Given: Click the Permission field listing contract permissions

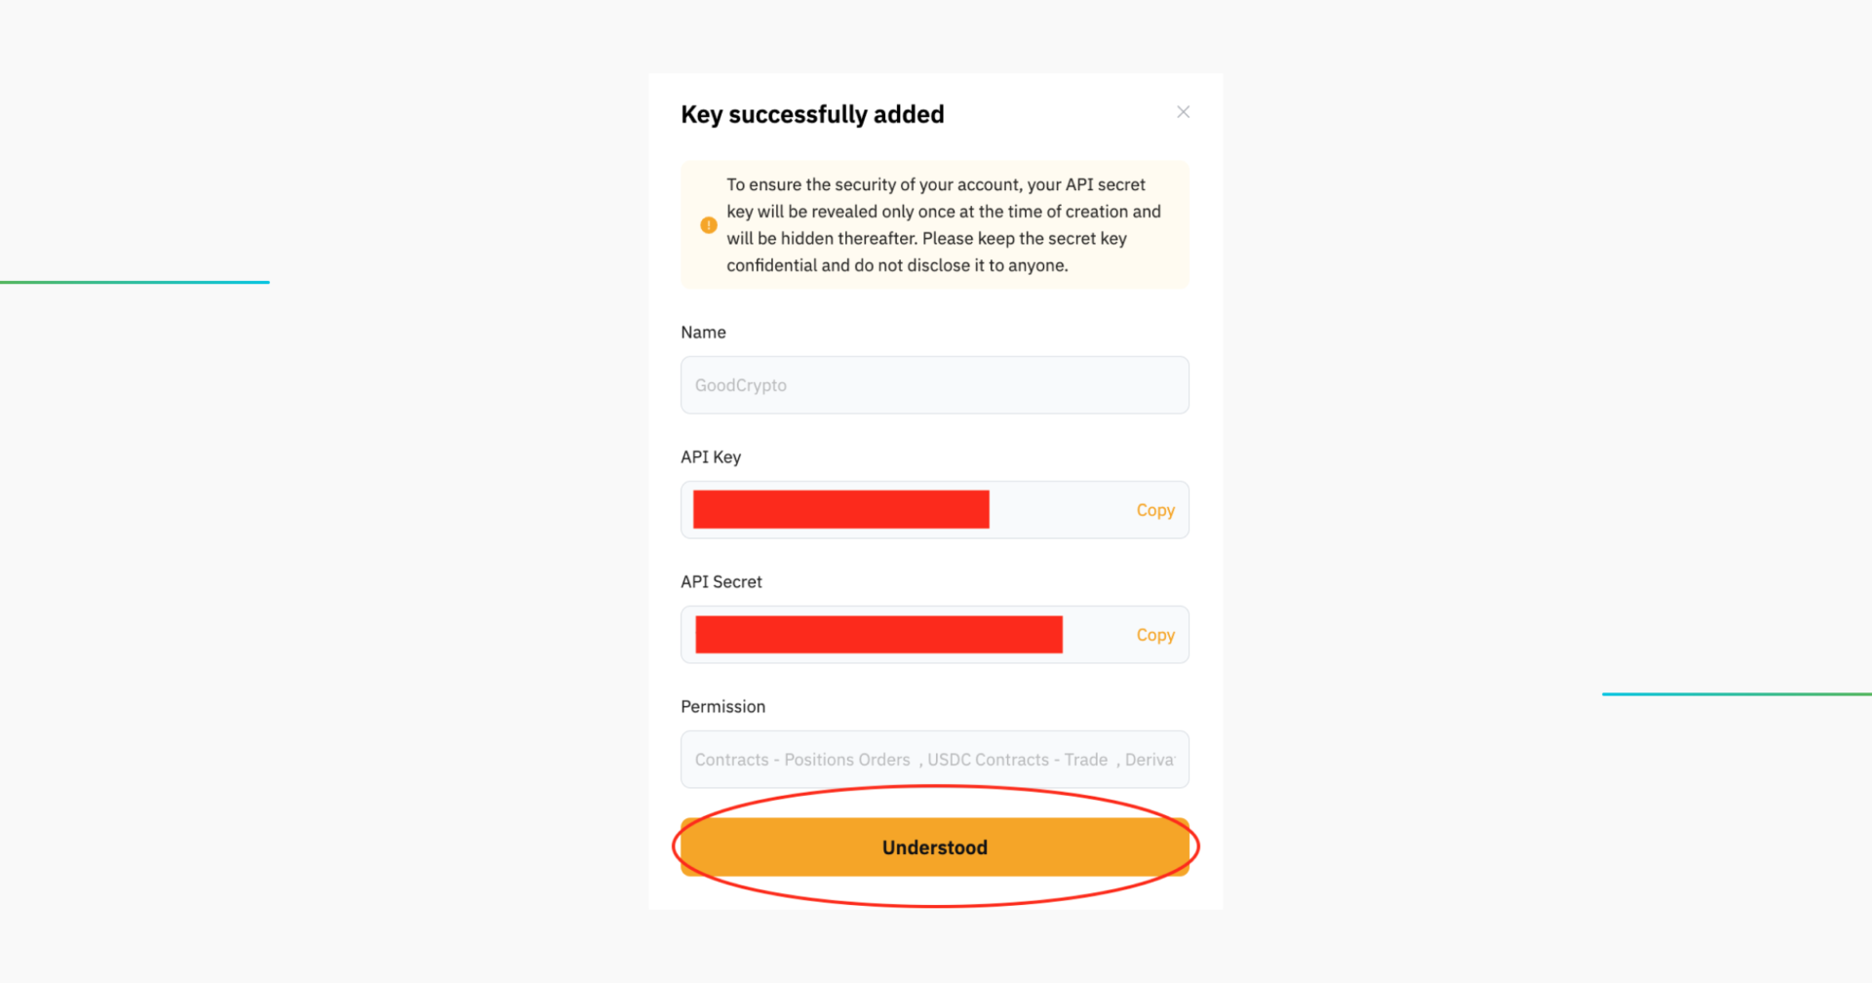Looking at the screenshot, I should coord(933,759).
